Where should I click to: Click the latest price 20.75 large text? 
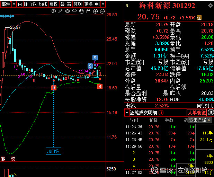tap(149, 17)
